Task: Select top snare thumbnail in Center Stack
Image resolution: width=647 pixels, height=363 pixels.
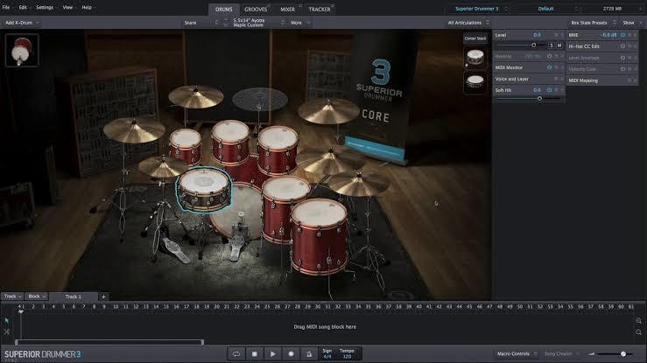Action: click(x=475, y=57)
